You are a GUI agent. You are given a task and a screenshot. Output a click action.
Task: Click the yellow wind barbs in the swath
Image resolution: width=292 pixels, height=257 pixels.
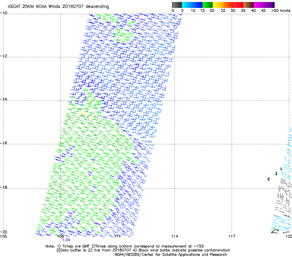coord(82,113)
